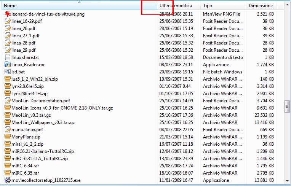Click the archive icon of Mac4Lin_Wallpapers_v0.3.tar.gz
This screenshot has width=291, height=186.
(8, 122)
